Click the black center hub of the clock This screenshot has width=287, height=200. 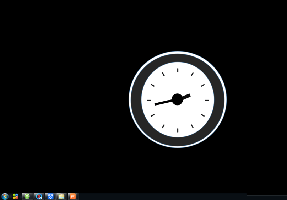[177, 99]
